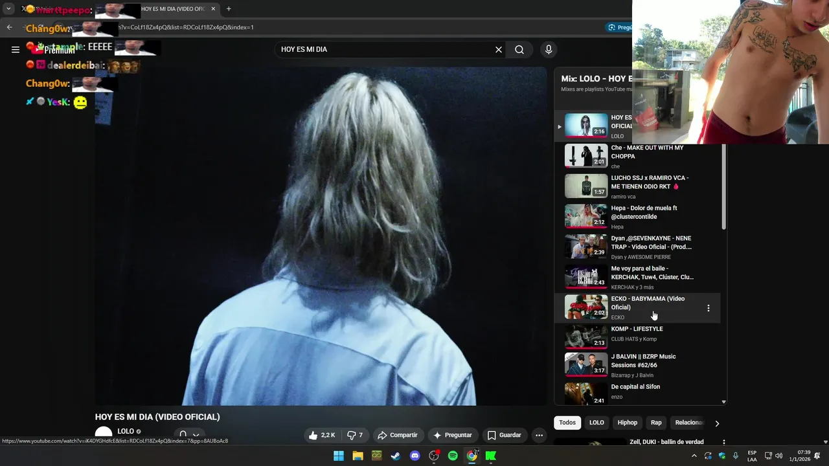The image size is (829, 466).
Task: Click the main video player area
Action: pyautogui.click(x=321, y=236)
